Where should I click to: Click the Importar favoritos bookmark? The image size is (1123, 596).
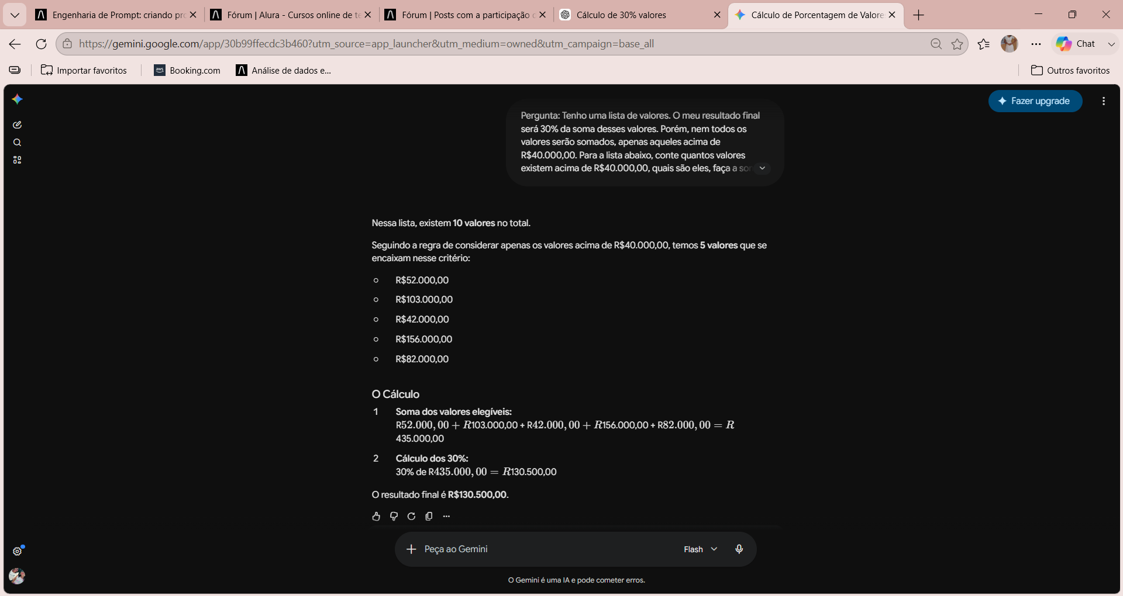click(x=84, y=70)
